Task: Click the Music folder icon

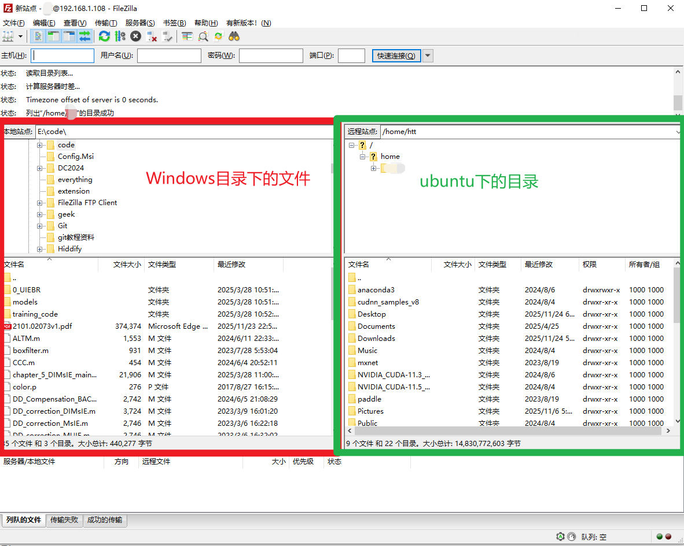Action: (x=352, y=351)
